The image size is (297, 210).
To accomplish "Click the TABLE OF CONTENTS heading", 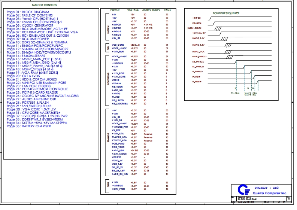I will [45, 5].
